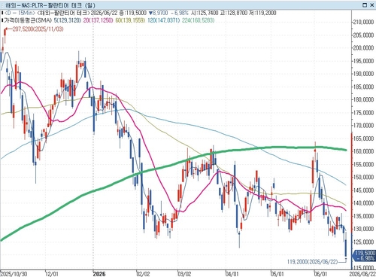Click the 210,0000 price axis label
Viewport: 376px width, 277px height.
click(x=363, y=22)
